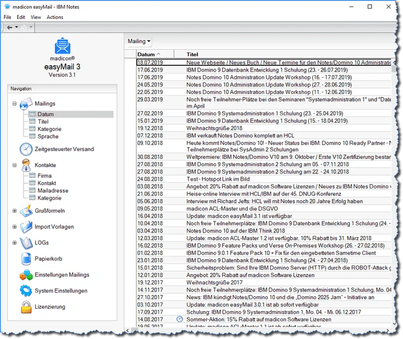Open the Actions menu

click(55, 17)
